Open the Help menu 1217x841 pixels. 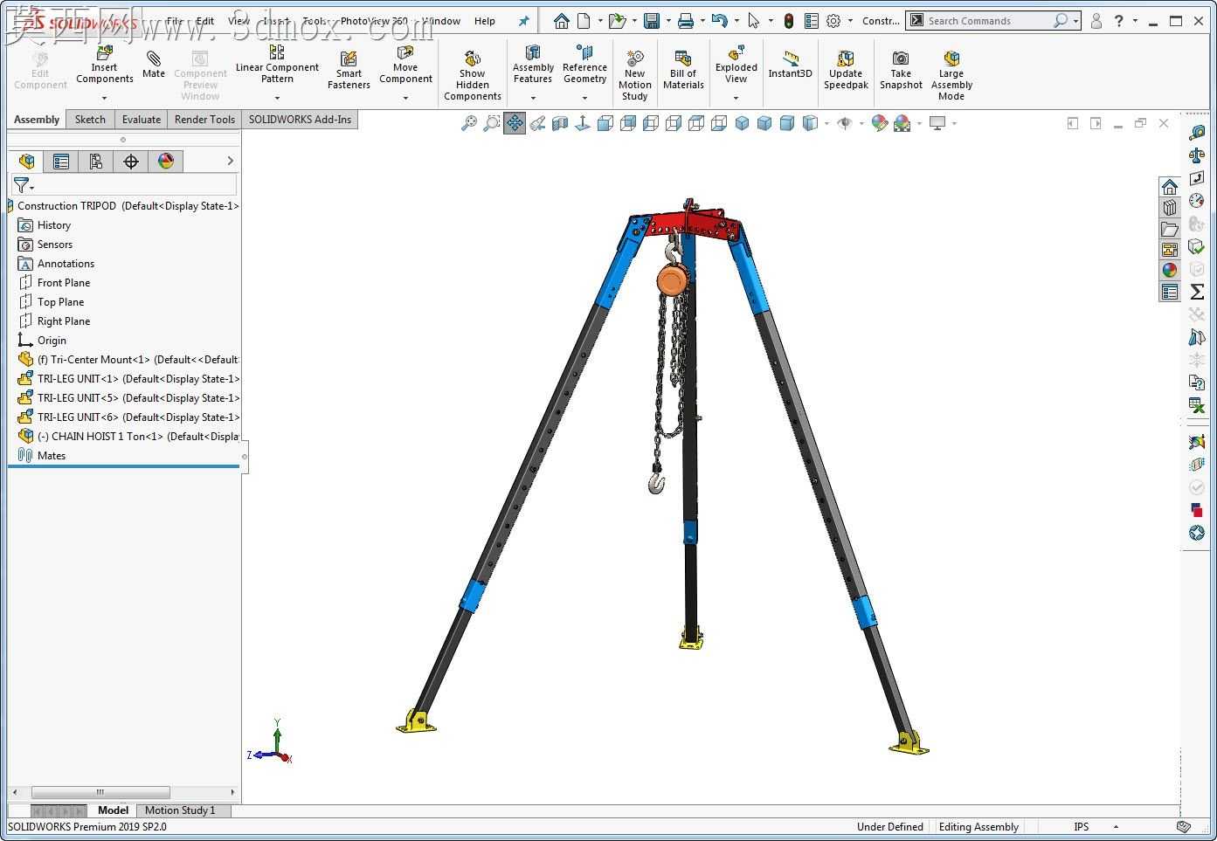pos(485,21)
